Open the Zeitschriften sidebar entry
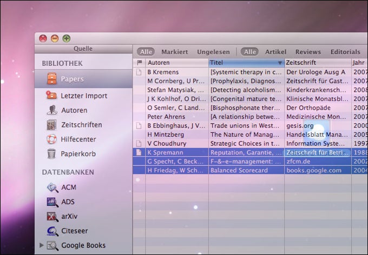 83,125
